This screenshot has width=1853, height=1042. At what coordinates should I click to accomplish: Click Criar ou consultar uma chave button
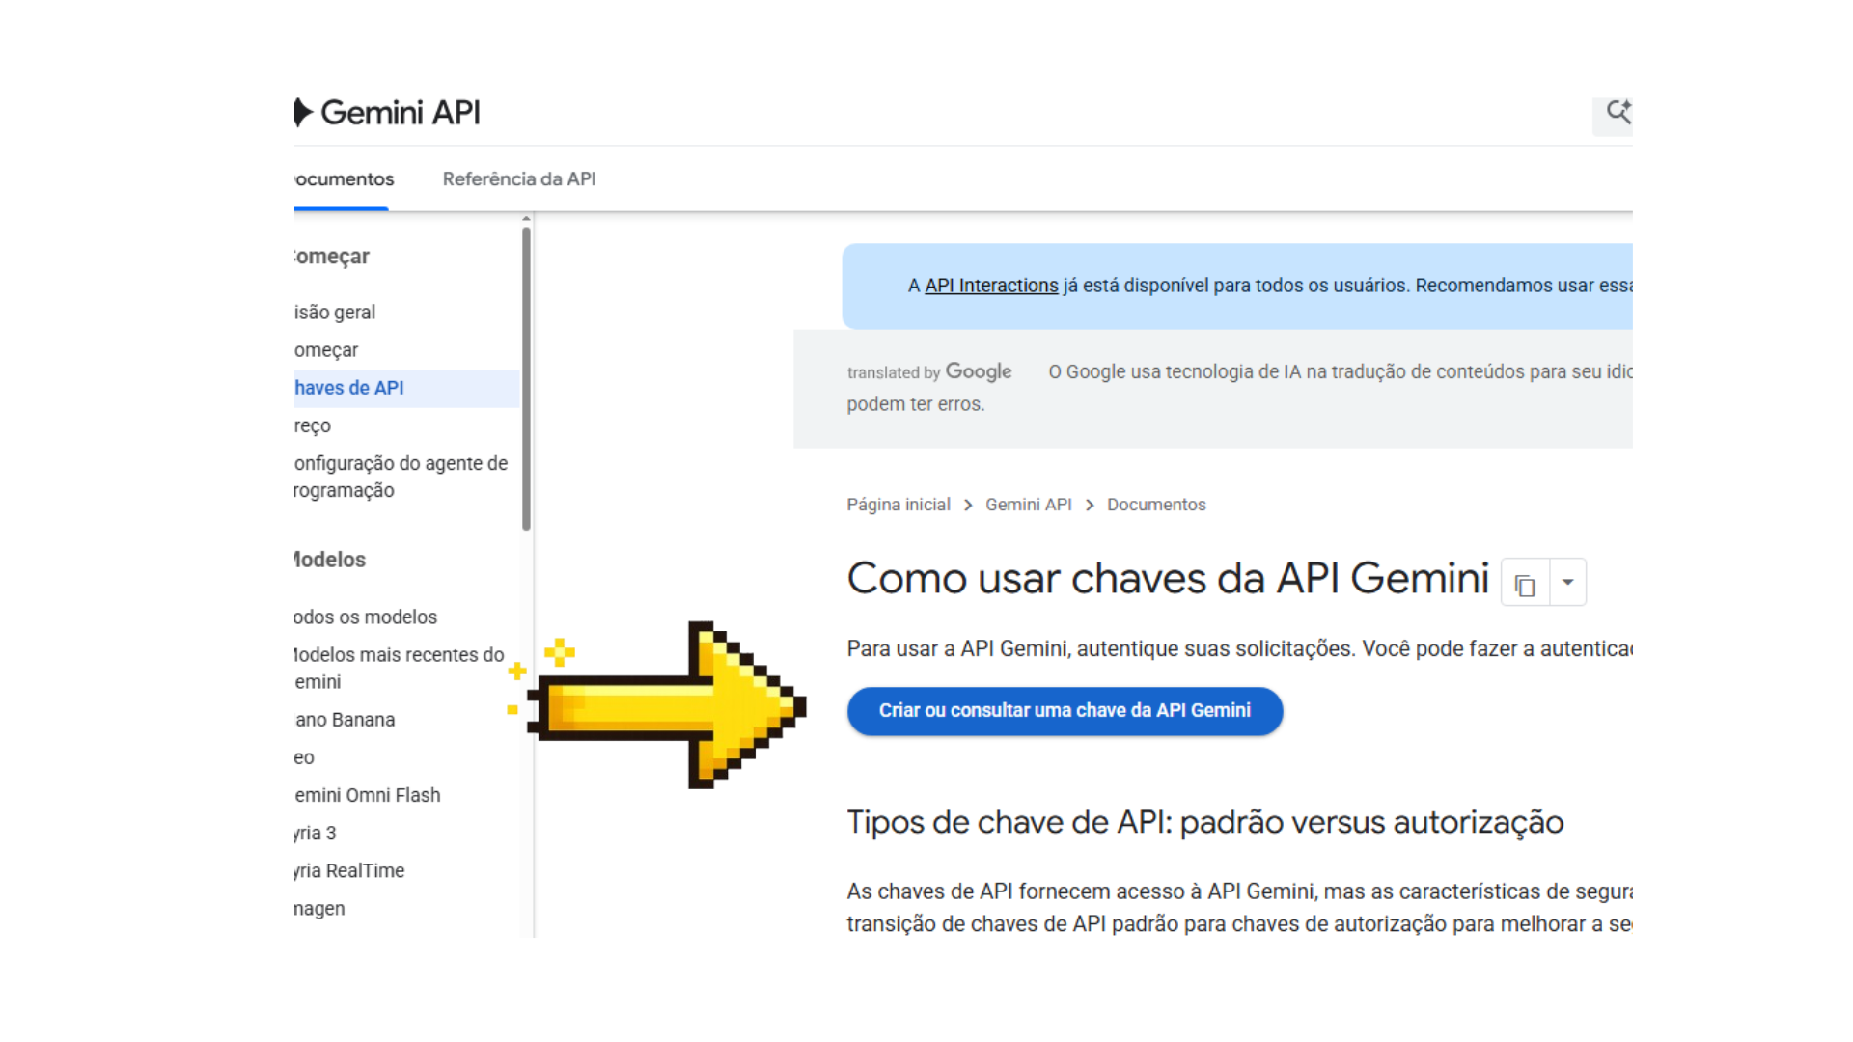[1065, 711]
